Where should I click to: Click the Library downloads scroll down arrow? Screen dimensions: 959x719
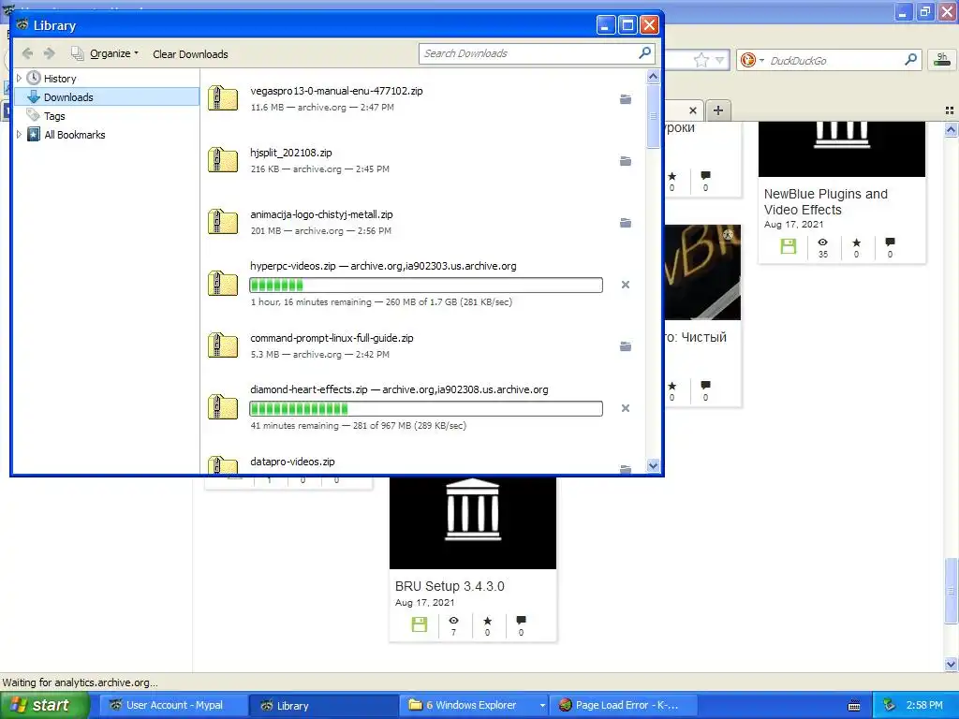pos(653,466)
